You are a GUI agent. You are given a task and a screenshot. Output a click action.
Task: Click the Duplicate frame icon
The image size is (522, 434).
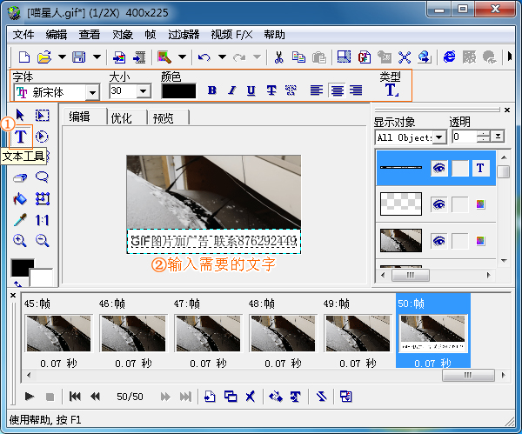pos(231,396)
